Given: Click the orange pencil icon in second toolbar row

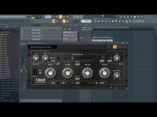Looking at the screenshot, I should tap(64, 21).
